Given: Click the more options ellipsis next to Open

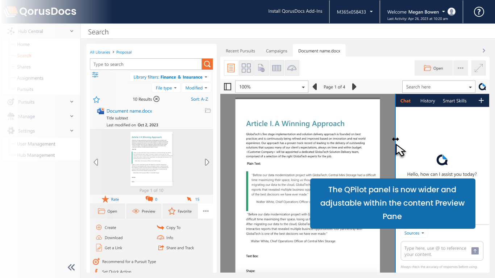Looking at the screenshot, I should [x=461, y=68].
